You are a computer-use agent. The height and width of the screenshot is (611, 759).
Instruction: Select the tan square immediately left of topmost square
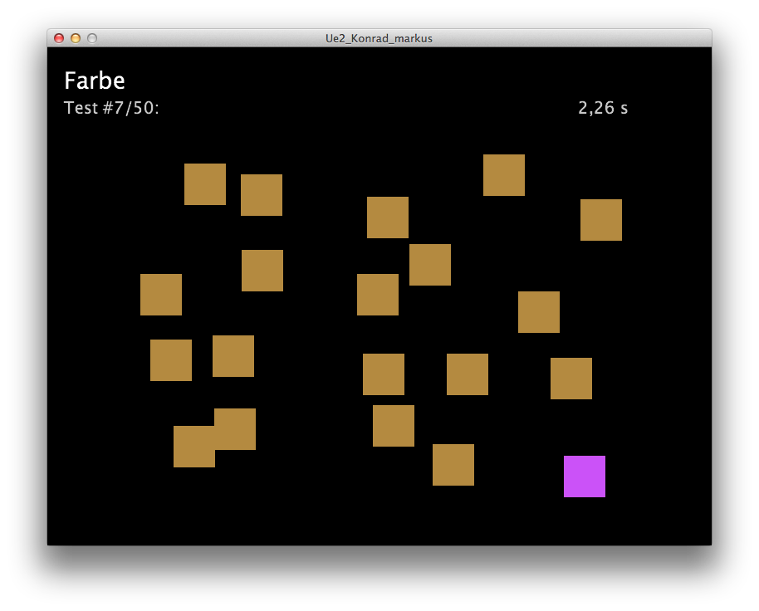pos(387,218)
